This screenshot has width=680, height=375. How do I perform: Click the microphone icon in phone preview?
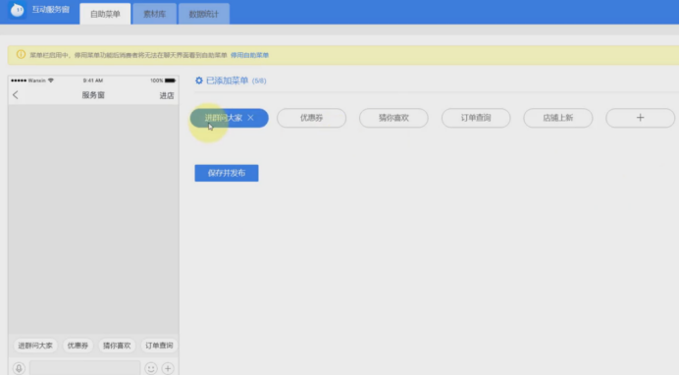pos(19,368)
